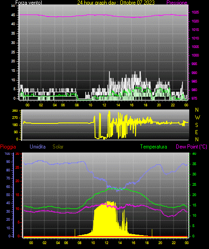Select the blue 'Umidita' legend label
The width and height of the screenshot is (209, 249).
pos(38,147)
